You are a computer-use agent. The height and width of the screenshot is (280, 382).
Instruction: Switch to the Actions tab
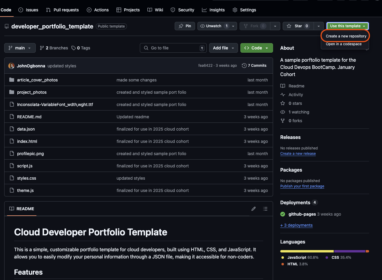[98, 10]
